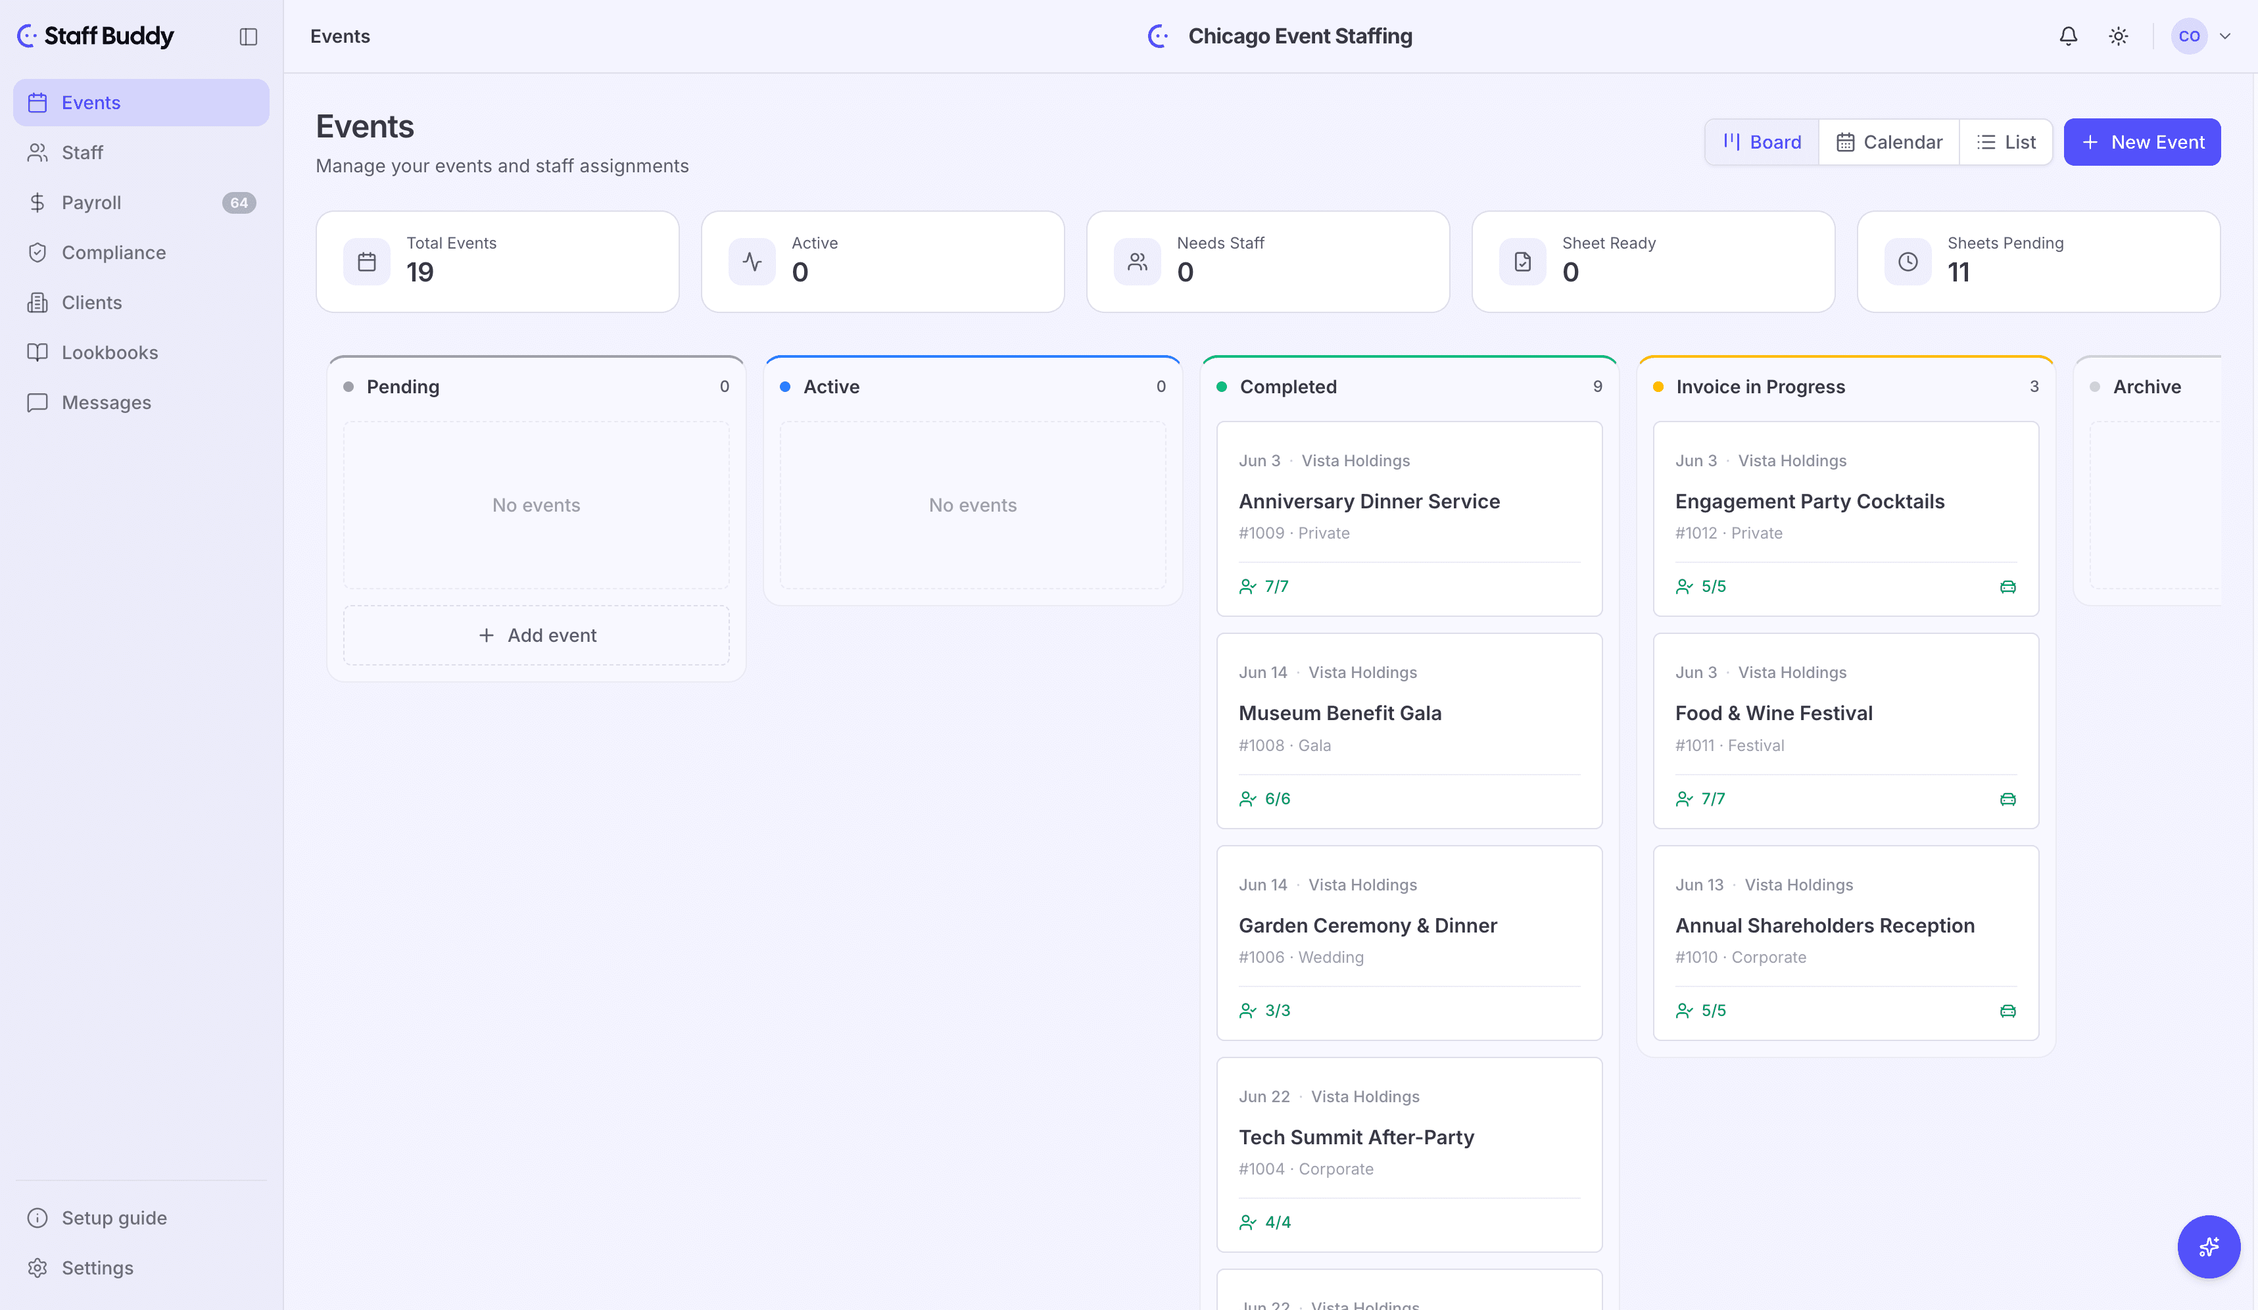Image resolution: width=2258 pixels, height=1310 pixels.
Task: Open Messages in the sidebar
Action: (x=141, y=402)
